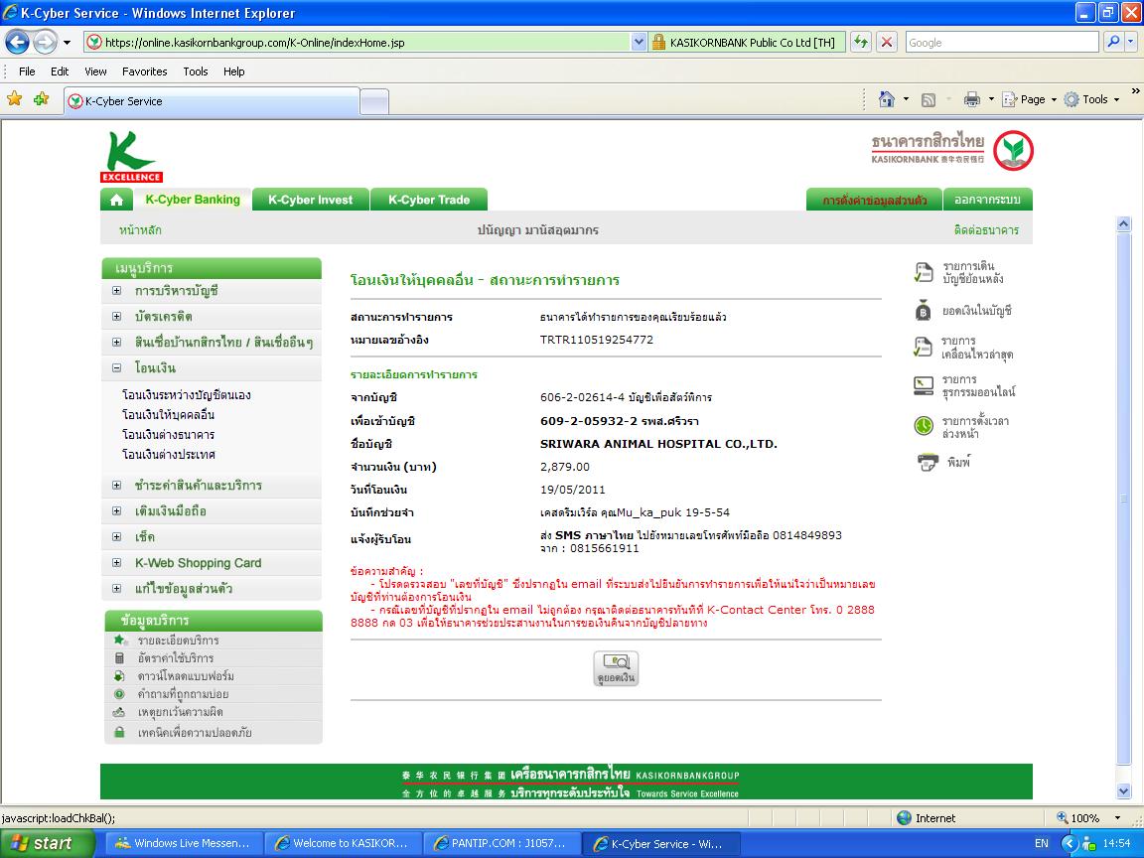
Task: Switch to Windows Live Messenger taskbar item
Action: [x=183, y=843]
